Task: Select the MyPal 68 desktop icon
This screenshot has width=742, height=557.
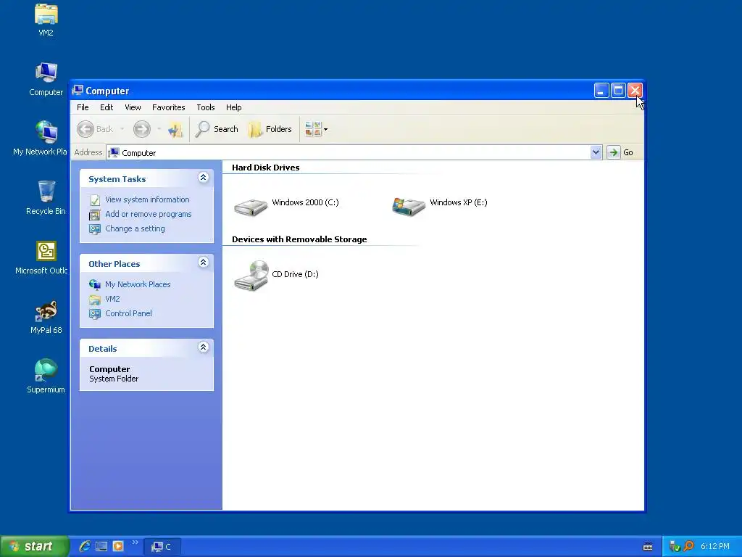Action: [x=46, y=311]
